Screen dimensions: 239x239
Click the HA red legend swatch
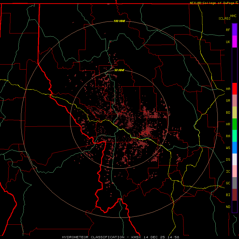tap(234, 89)
